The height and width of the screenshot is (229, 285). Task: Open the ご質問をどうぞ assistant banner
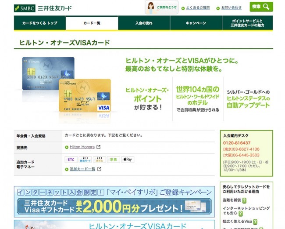pos(162,7)
